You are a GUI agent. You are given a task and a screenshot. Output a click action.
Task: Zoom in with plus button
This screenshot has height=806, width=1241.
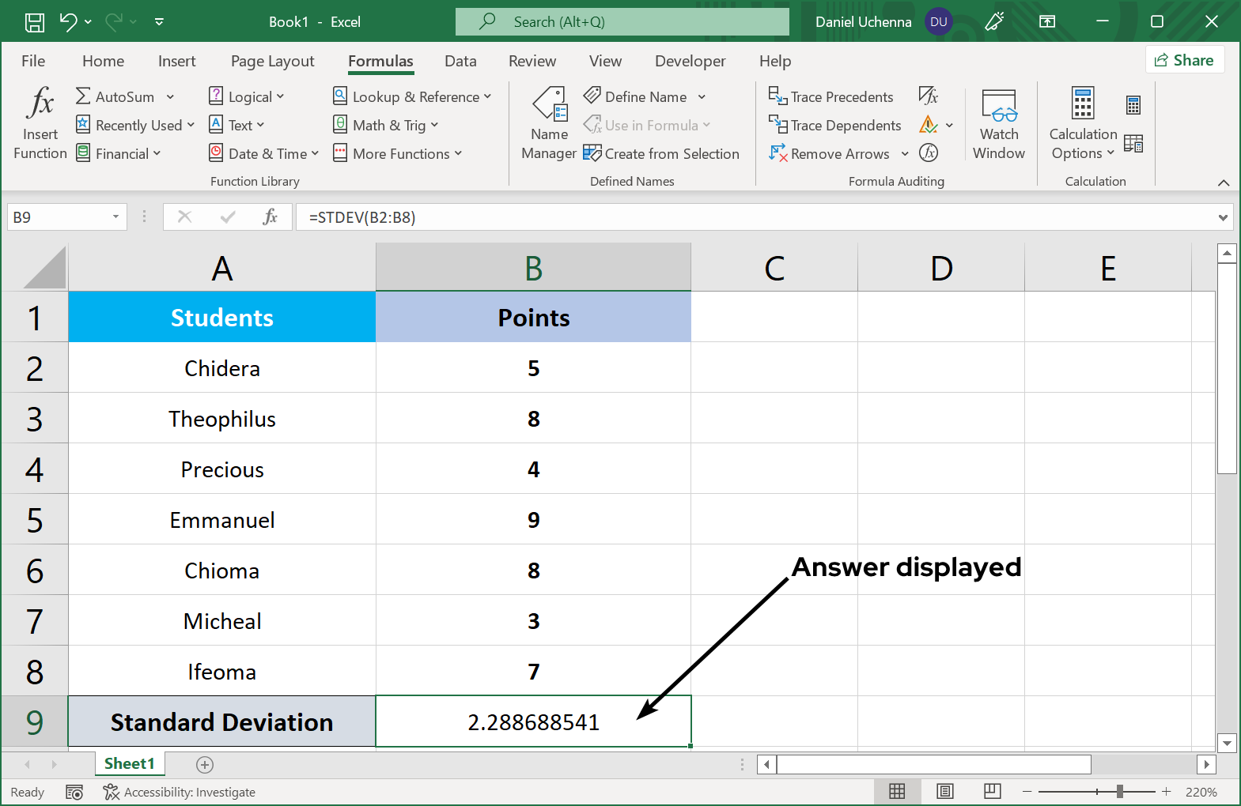pos(1166,791)
